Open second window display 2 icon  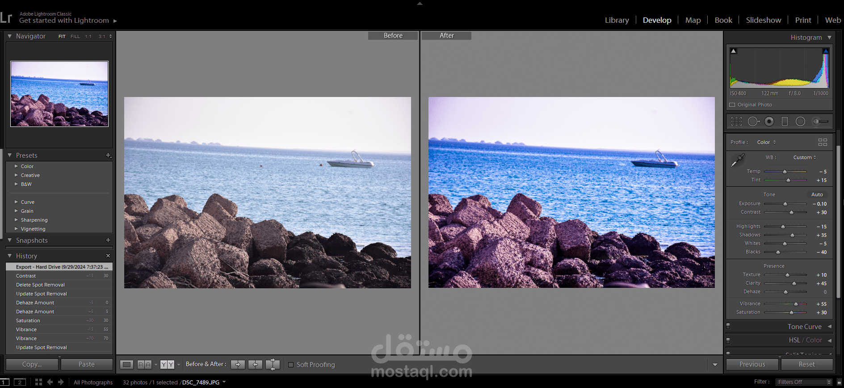(x=20, y=382)
